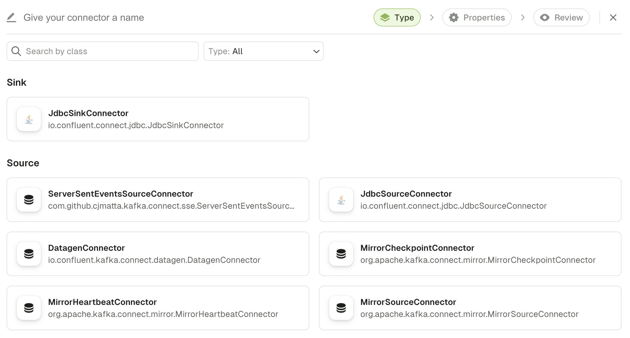630x338 pixels.
Task: Click the magnifier icon in search box
Action: (16, 51)
